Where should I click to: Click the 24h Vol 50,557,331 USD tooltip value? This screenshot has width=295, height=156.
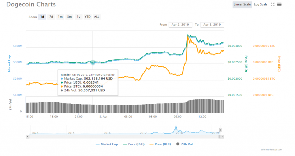(x=91, y=90)
